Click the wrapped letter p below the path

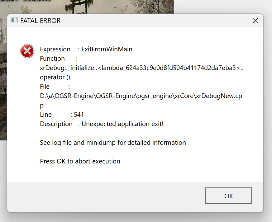tap(42, 106)
